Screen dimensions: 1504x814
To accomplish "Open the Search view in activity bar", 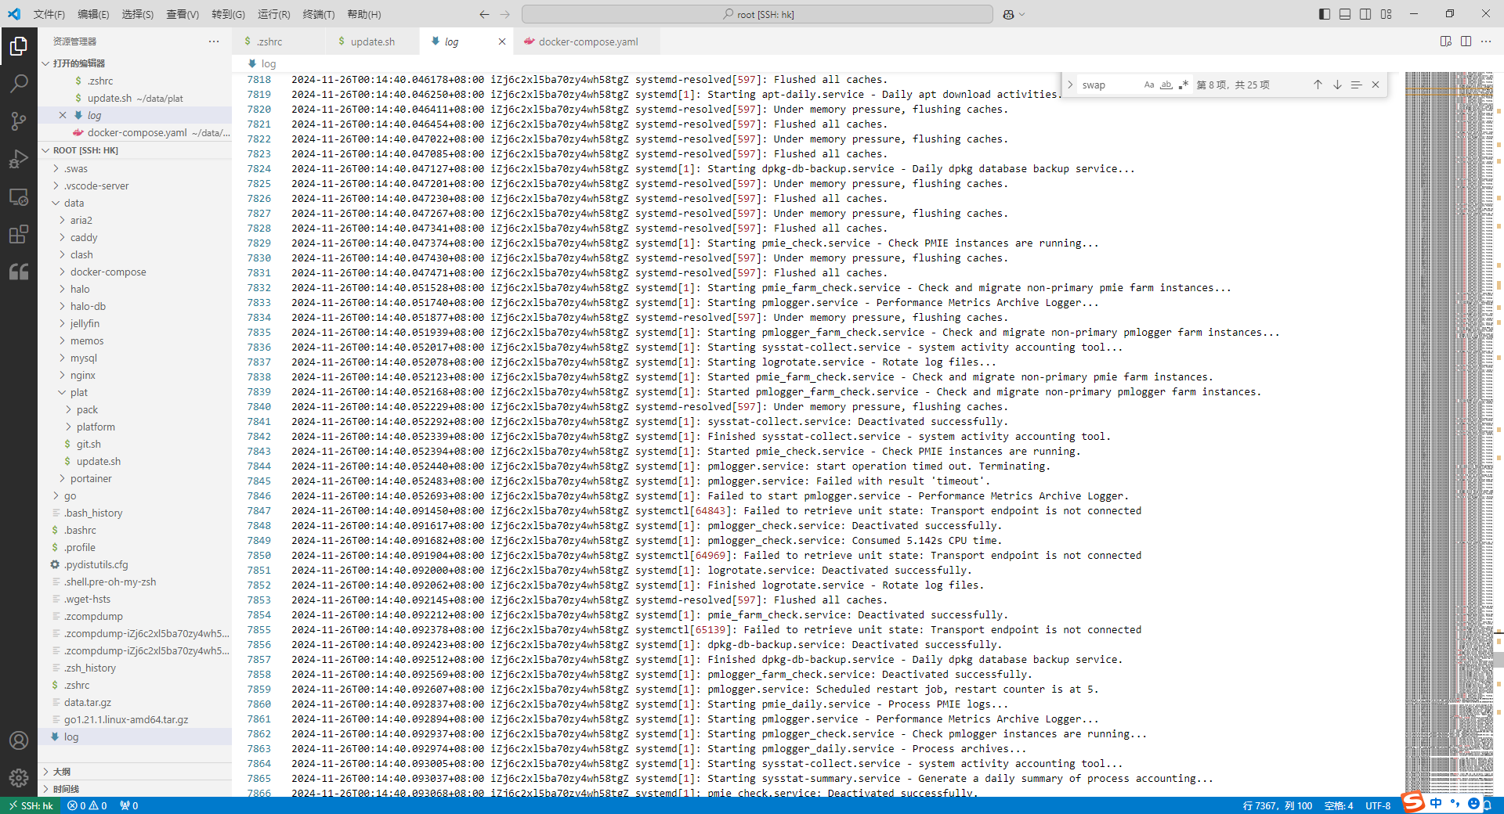I will (x=19, y=83).
